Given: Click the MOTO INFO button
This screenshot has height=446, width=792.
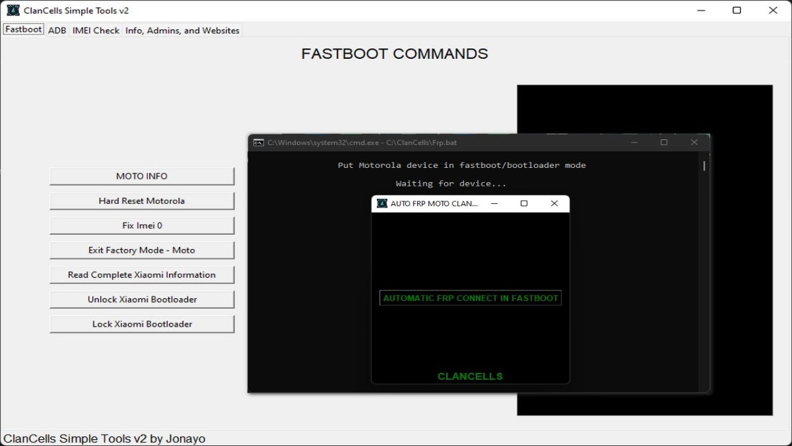Looking at the screenshot, I should coord(142,176).
